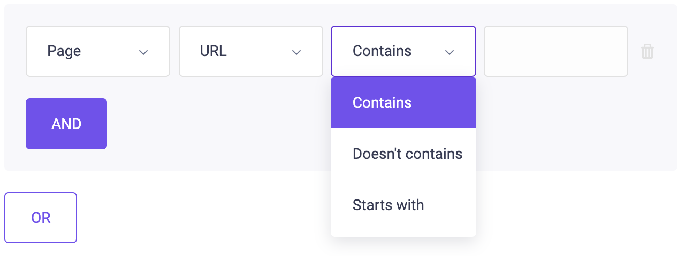
Task: Open the URL attribute dropdown
Action: point(251,51)
